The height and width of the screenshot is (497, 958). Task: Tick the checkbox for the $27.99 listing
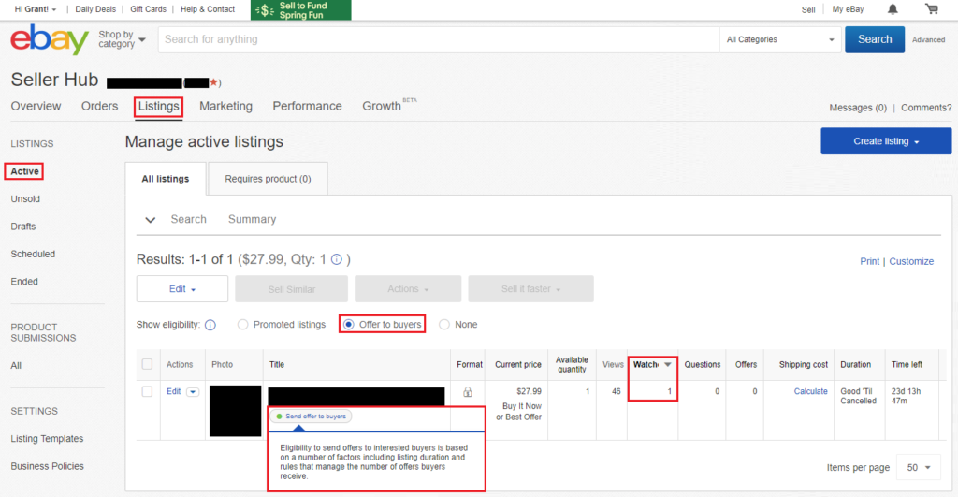147,391
